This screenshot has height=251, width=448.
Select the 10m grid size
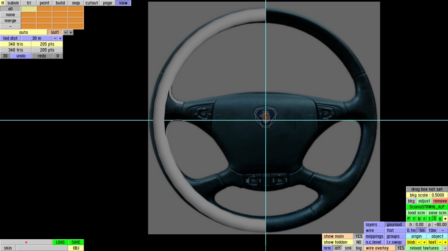point(432,230)
